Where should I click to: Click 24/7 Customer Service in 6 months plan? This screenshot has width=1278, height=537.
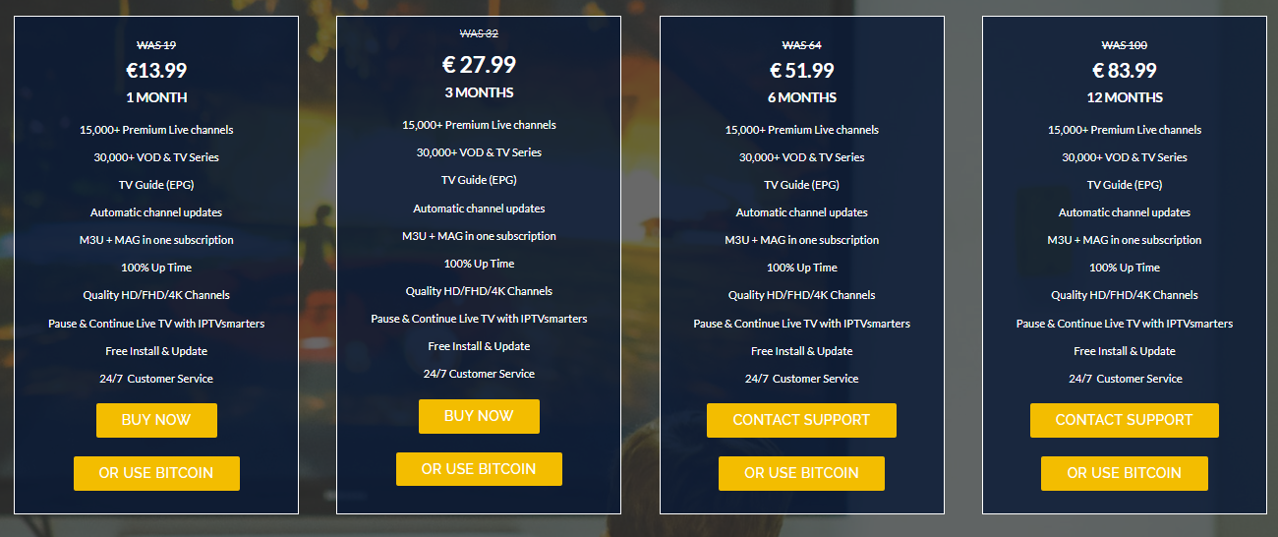[801, 379]
